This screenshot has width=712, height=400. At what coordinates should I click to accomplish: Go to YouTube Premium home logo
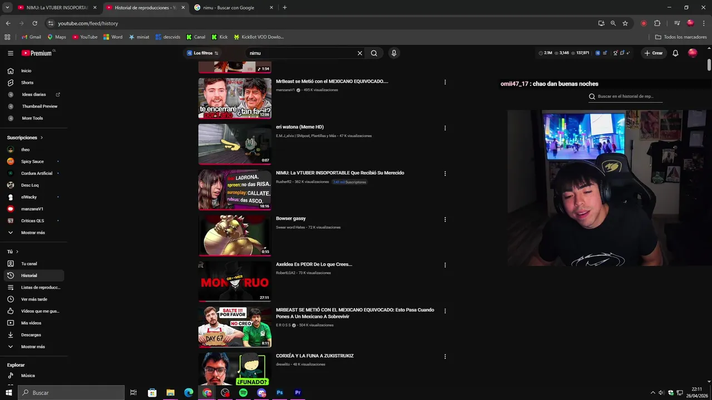pyautogui.click(x=37, y=53)
